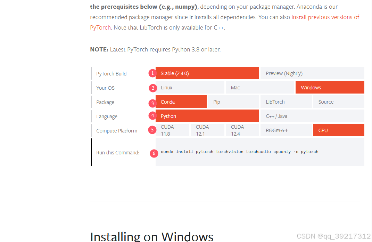Select the Source package option
The height and width of the screenshot is (242, 372).
(x=339, y=102)
